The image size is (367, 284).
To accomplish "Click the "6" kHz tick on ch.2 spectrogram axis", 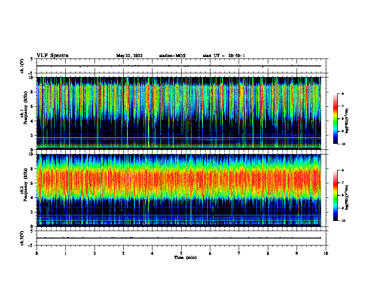I will click(x=32, y=183).
